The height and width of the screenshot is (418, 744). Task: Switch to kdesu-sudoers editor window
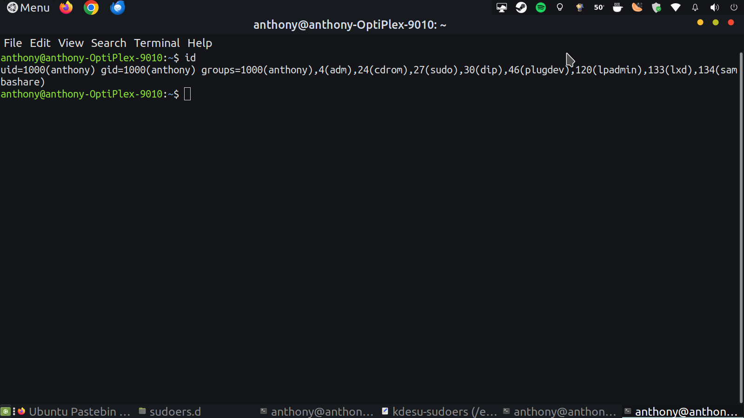point(439,411)
